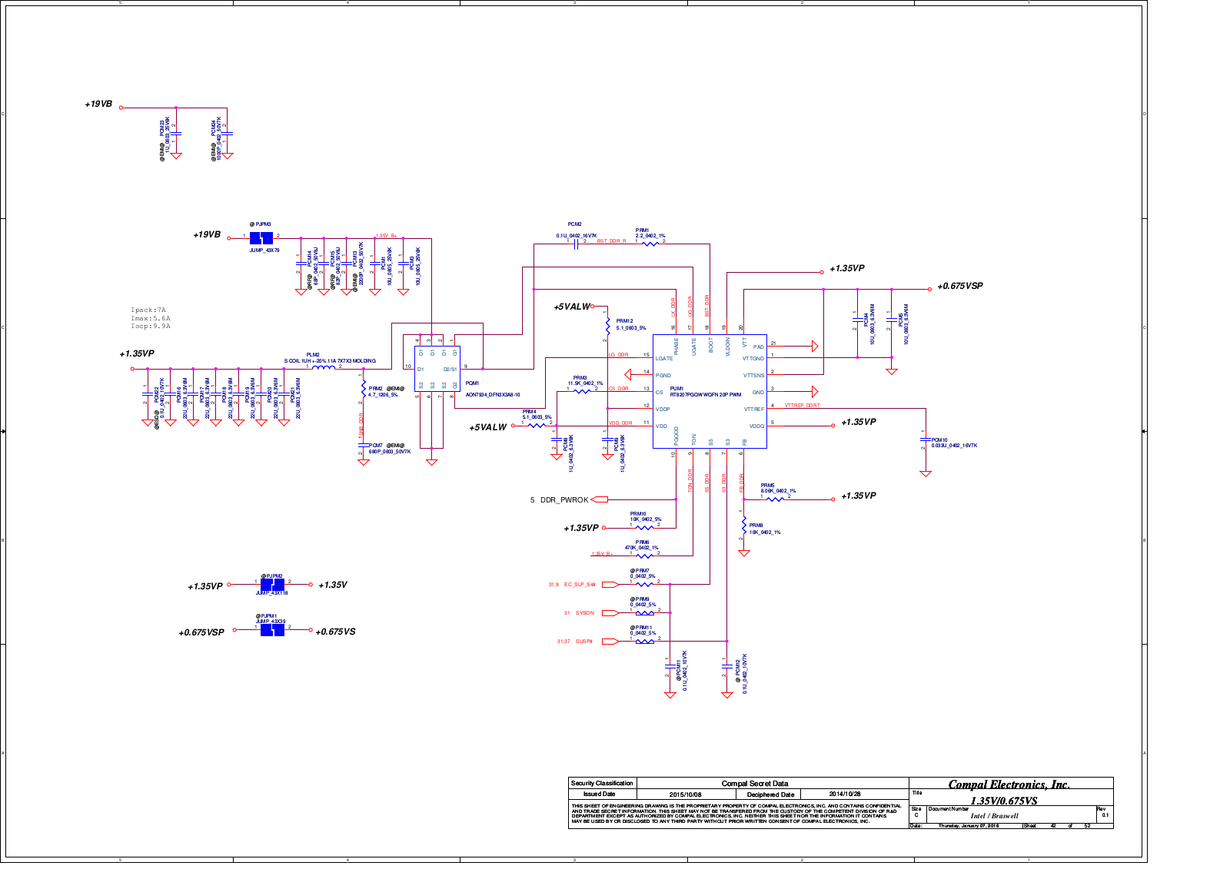Select the PQM1 AON7934 MOSFET block
This screenshot has height=869, width=1230.
[x=437, y=368]
